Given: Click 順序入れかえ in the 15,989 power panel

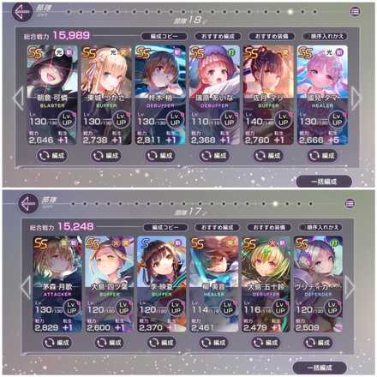Looking at the screenshot, I should coord(325,36).
